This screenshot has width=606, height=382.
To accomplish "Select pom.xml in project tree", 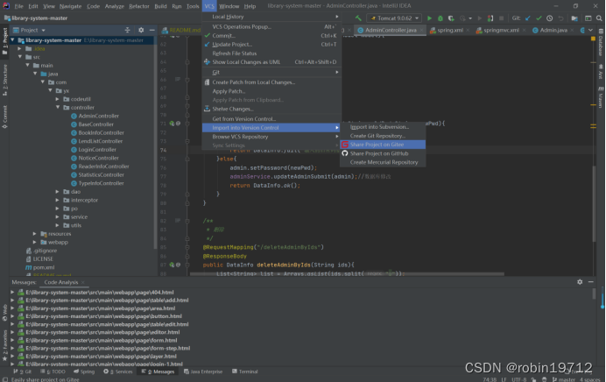I will point(40,267).
